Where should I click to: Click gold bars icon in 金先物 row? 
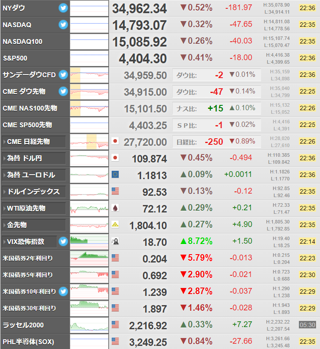pyautogui.click(x=115, y=224)
